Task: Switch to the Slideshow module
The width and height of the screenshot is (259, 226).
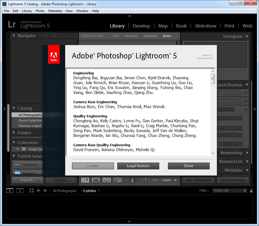Action: pos(206,26)
